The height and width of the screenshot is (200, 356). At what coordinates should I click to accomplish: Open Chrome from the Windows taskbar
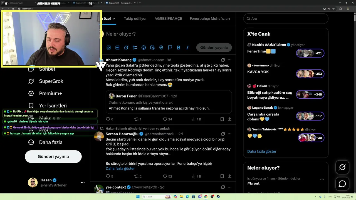(x=206, y=197)
